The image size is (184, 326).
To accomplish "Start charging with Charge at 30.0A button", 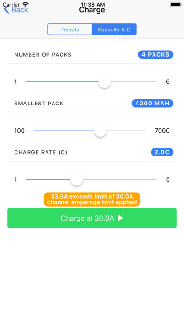I will (x=92, y=218).
